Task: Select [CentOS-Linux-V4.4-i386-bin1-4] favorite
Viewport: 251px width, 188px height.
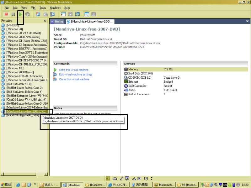Action: [26, 99]
